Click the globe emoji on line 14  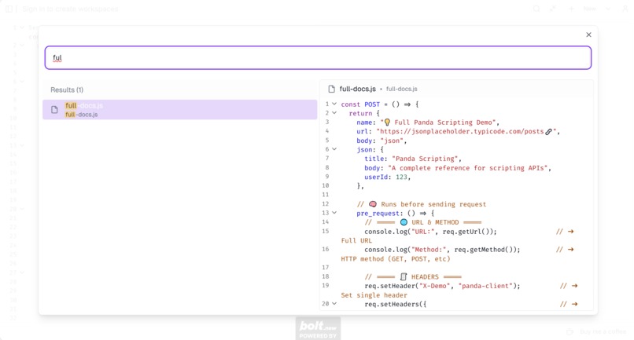click(404, 222)
